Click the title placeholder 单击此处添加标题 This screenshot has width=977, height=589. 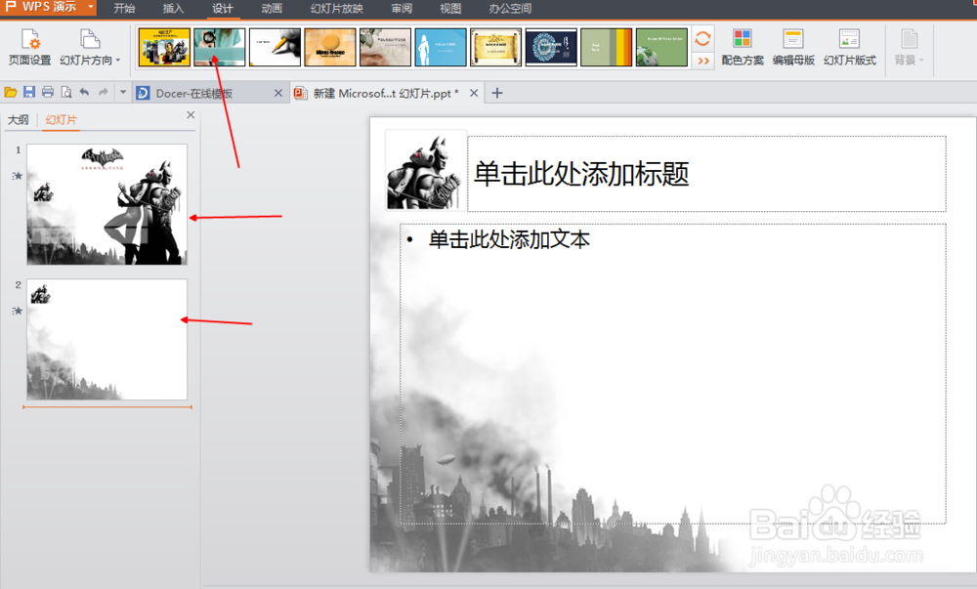click(x=706, y=174)
